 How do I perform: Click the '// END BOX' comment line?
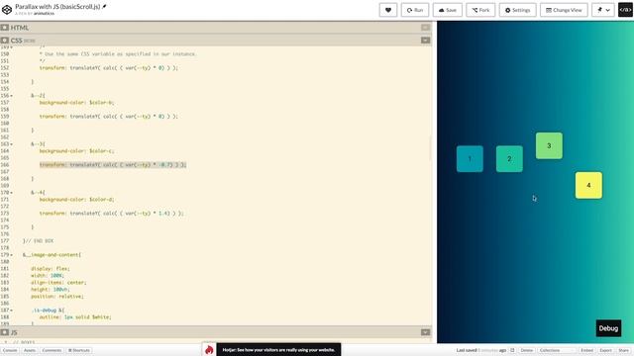click(x=39, y=241)
